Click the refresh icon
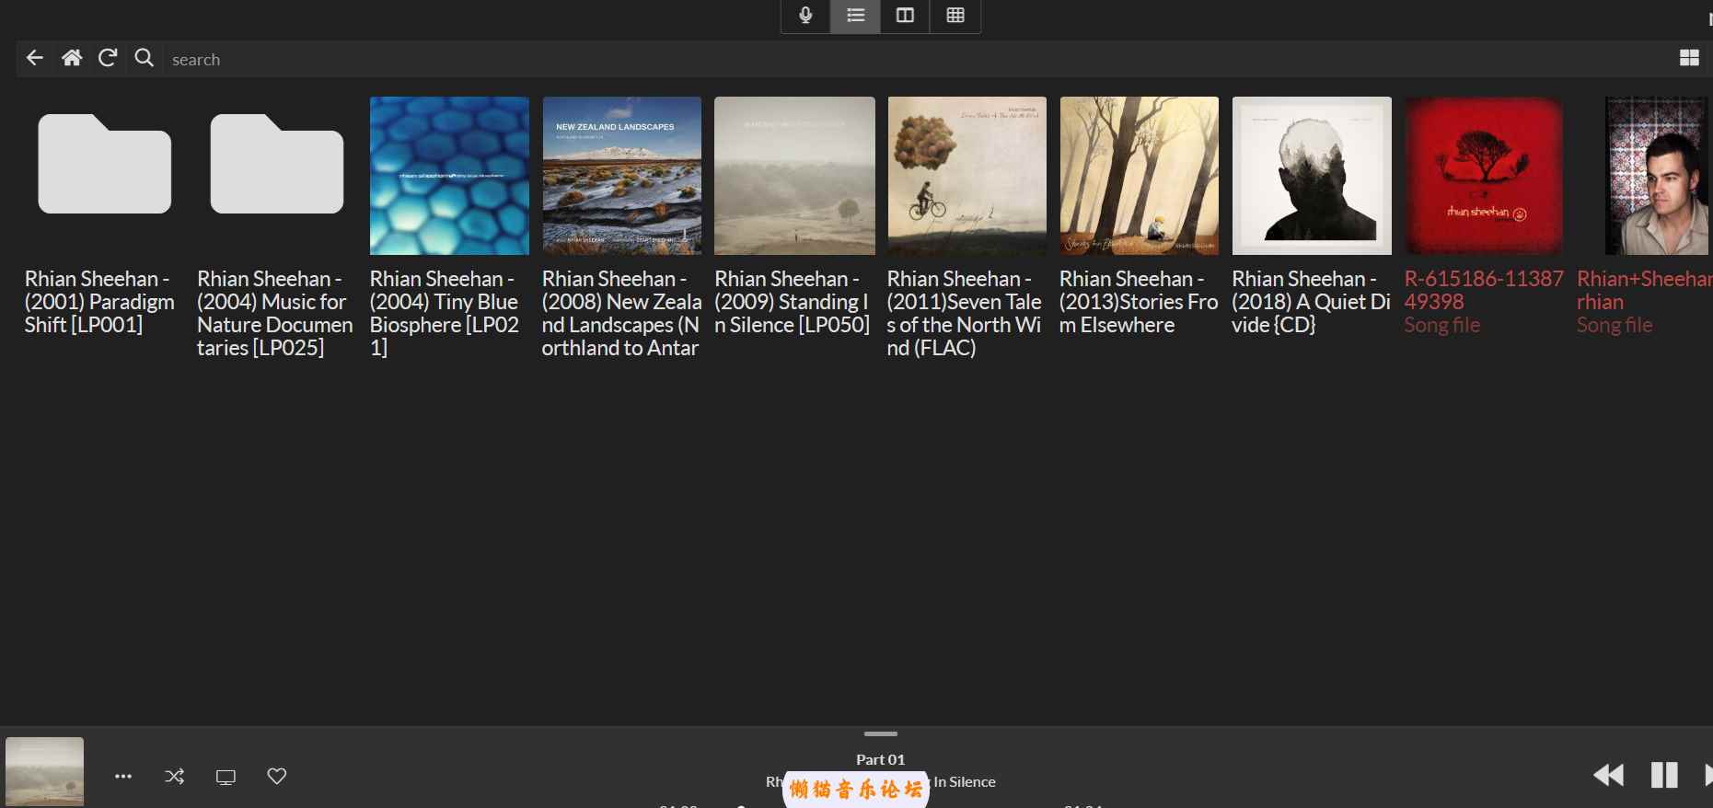The image size is (1713, 808). click(x=108, y=58)
